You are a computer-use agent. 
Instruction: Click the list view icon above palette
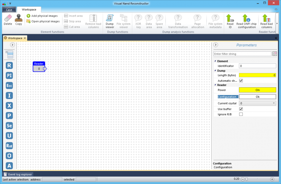10,54
